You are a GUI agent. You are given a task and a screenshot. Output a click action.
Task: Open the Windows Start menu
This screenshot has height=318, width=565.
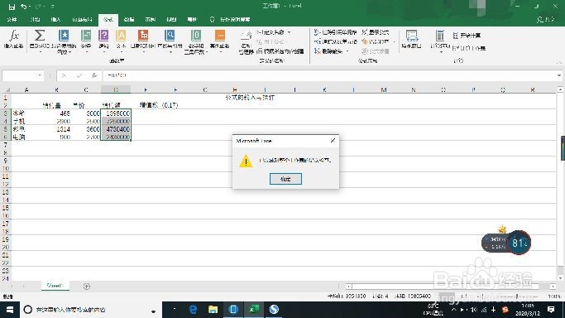click(x=10, y=310)
